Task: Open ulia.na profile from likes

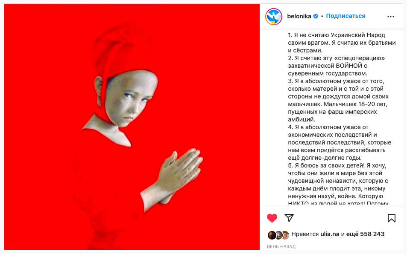Action: coord(330,234)
